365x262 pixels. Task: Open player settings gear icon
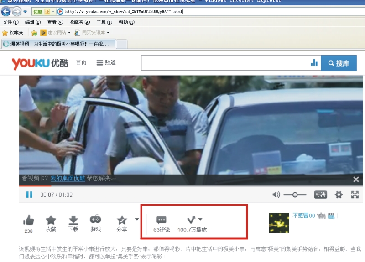(339, 195)
